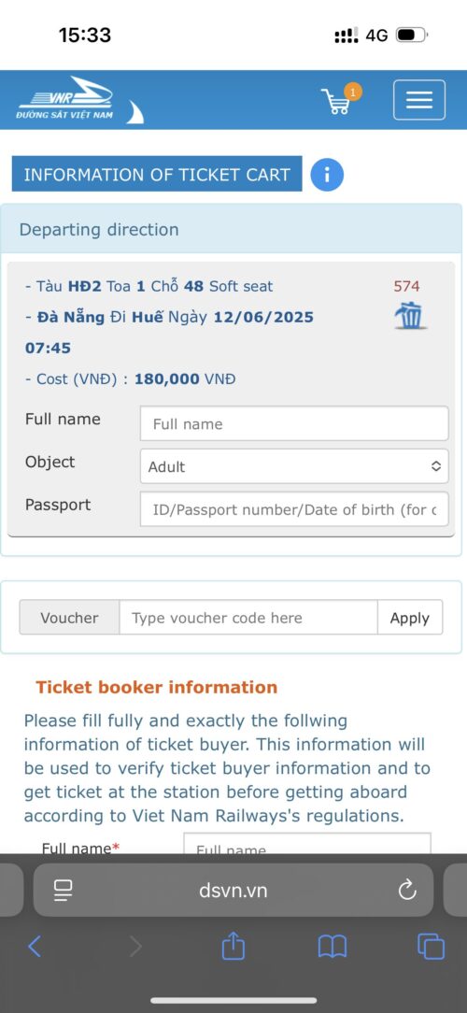The height and width of the screenshot is (1013, 467).
Task: Open the bookmarks book icon
Action: tap(333, 947)
